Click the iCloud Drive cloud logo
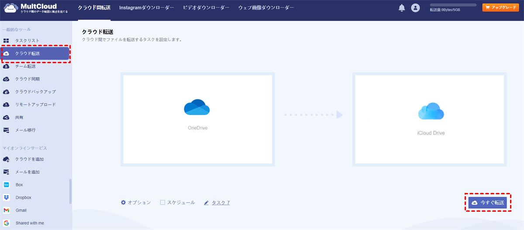 pos(431,111)
